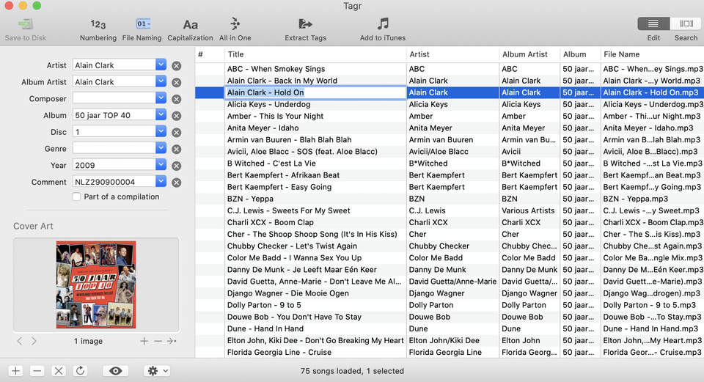Toggle Part of a compilation checkbox
This screenshot has height=382, width=704.
pos(77,196)
